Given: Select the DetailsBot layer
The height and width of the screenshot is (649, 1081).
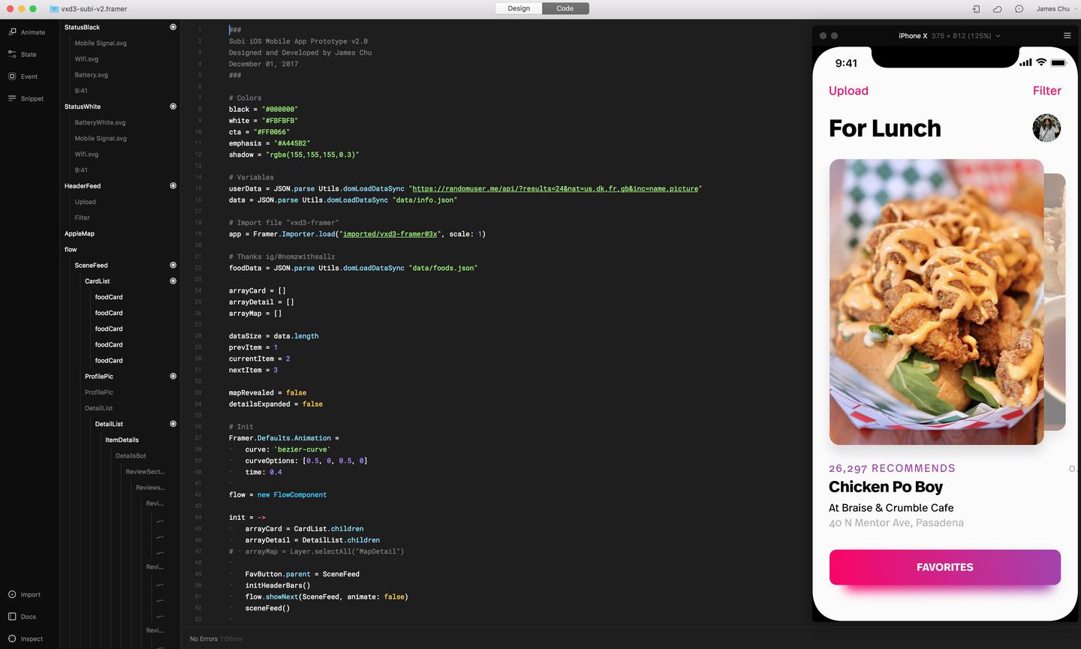Looking at the screenshot, I should click(131, 455).
